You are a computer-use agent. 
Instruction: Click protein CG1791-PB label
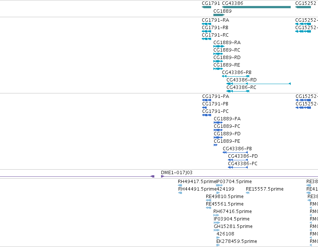coord(215,104)
